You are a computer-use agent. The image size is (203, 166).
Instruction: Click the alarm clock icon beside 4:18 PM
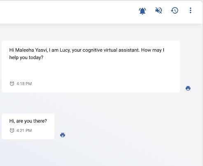12,83
